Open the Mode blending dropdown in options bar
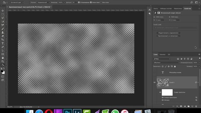Viewport: 201px width, 113px height. click(44, 3)
